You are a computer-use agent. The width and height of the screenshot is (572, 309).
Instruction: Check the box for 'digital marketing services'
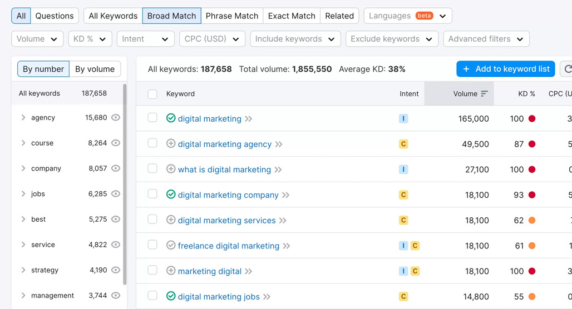(x=152, y=220)
